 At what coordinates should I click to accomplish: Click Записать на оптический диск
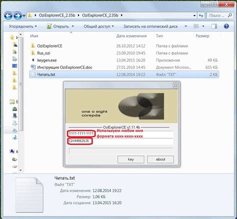pos(150,26)
